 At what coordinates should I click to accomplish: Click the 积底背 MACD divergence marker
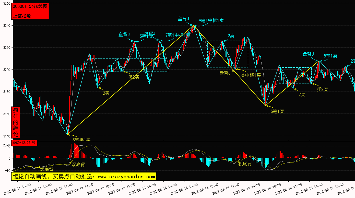(245, 164)
